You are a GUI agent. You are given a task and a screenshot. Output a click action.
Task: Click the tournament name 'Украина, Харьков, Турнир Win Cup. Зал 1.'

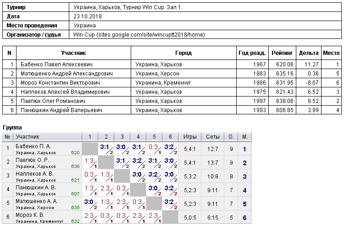[x=128, y=7]
